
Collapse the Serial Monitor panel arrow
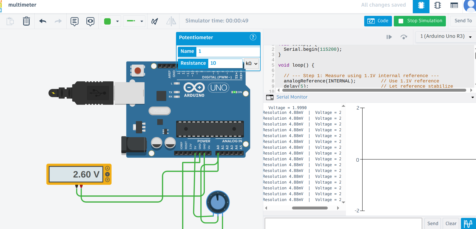pyautogui.click(x=473, y=97)
